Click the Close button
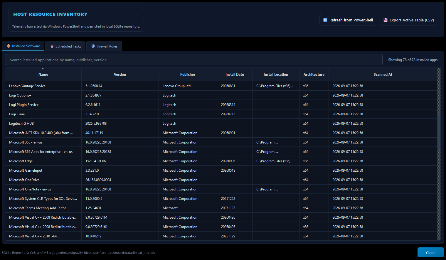The height and width of the screenshot is (260, 446). tap(430, 253)
